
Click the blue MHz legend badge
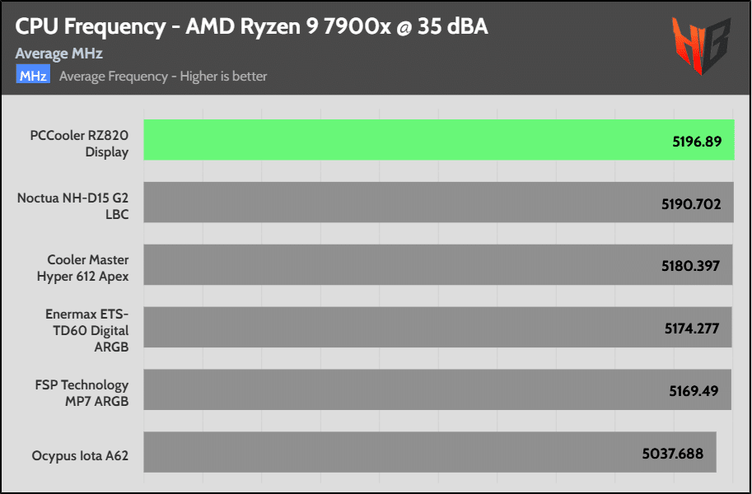33,76
